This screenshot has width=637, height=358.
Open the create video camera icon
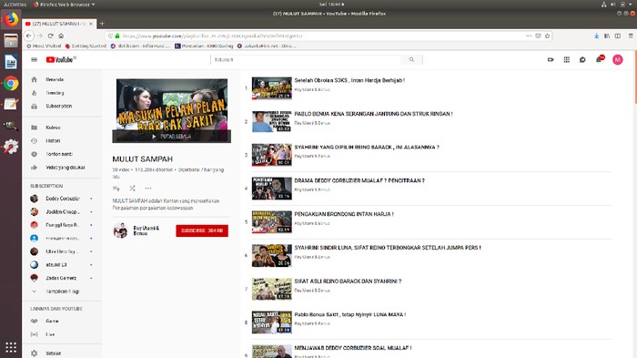click(551, 60)
